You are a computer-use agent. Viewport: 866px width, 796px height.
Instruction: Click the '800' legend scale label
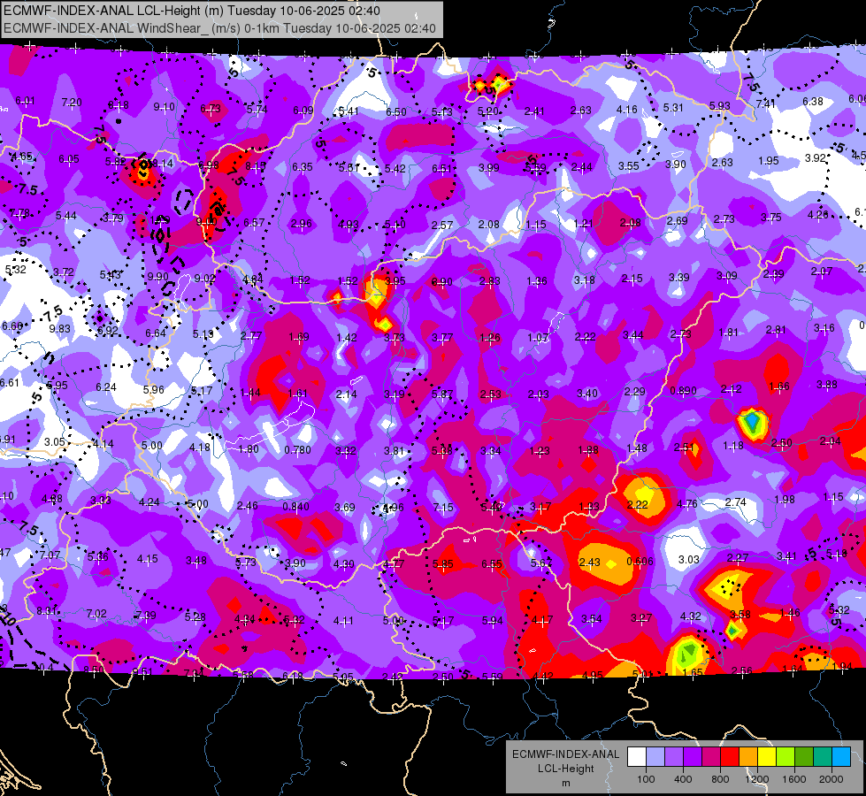720,779
